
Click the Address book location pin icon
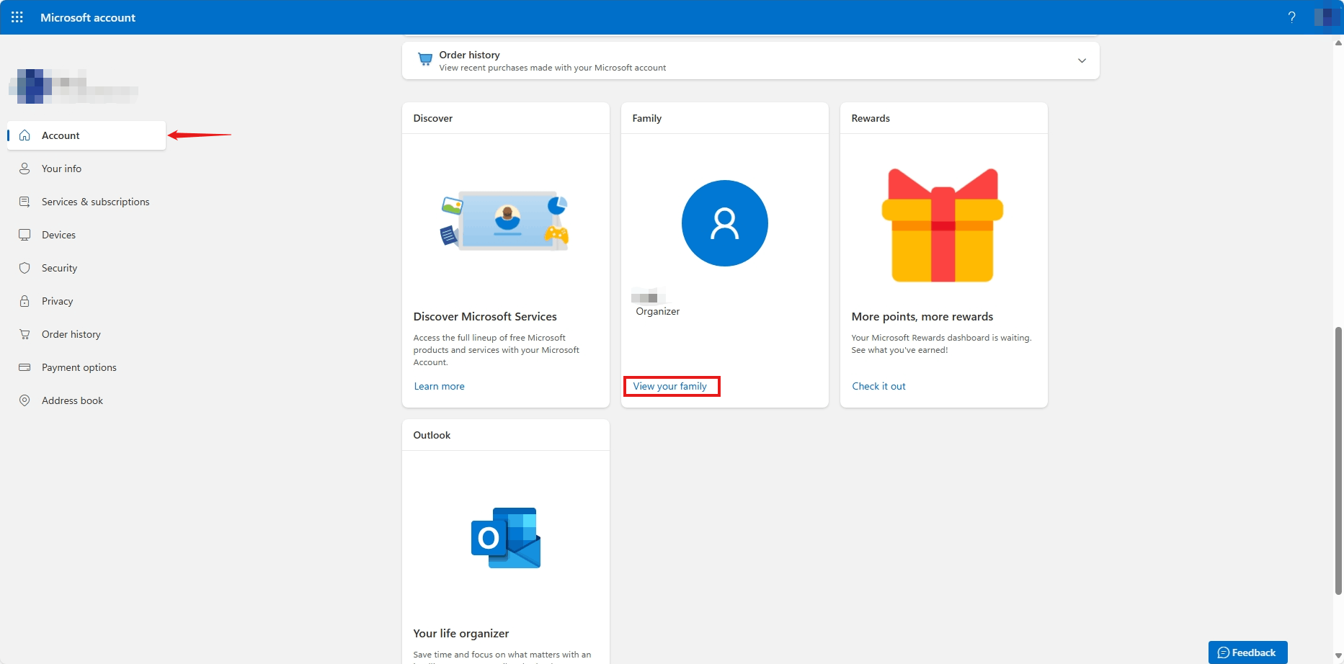pyautogui.click(x=25, y=400)
